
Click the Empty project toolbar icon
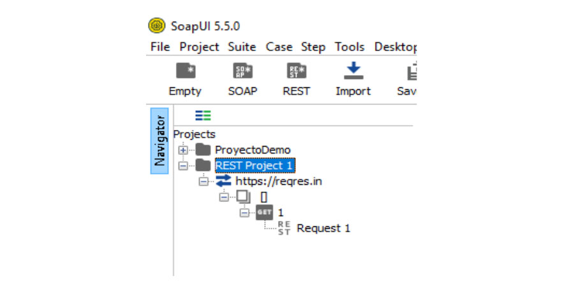[x=185, y=71]
